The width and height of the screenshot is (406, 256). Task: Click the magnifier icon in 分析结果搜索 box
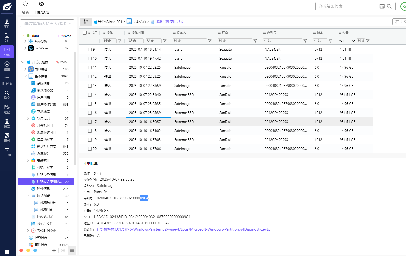coord(389,6)
